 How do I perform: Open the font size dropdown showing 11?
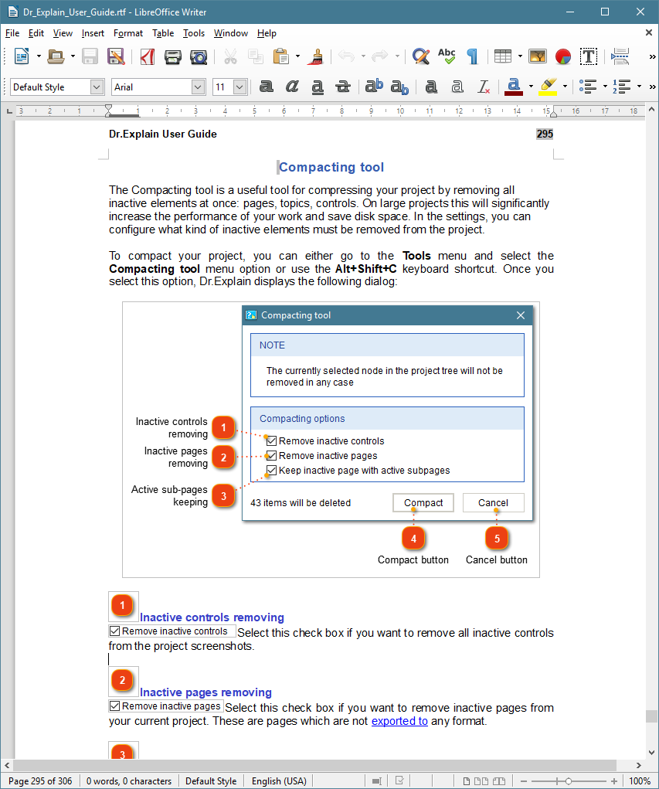click(x=240, y=87)
